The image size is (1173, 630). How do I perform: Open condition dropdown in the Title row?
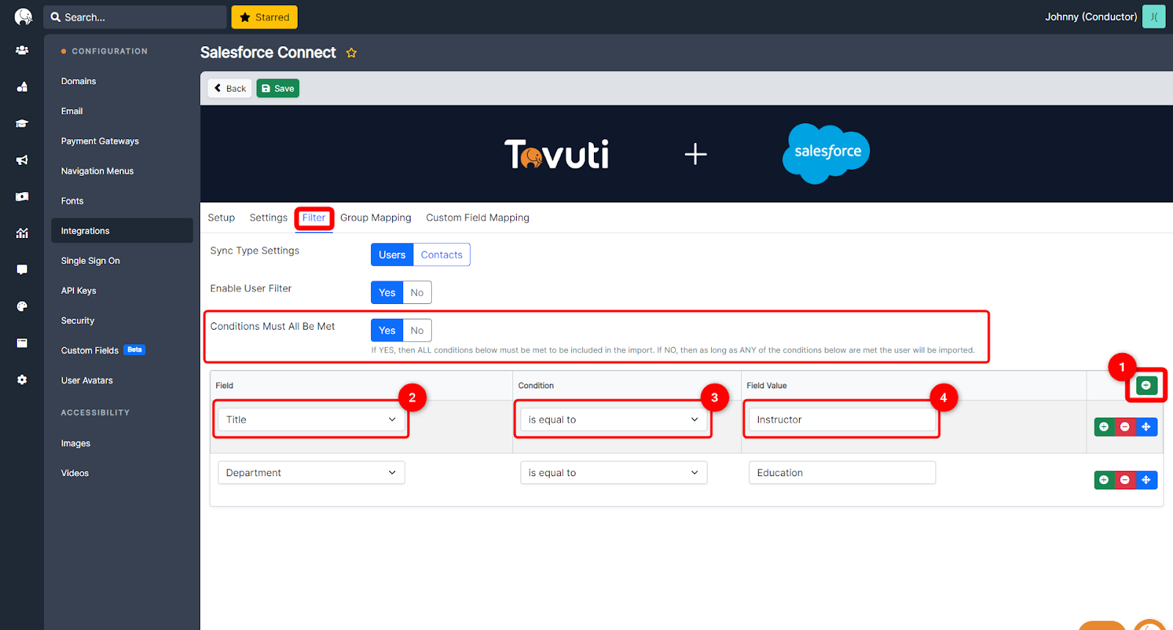(614, 420)
